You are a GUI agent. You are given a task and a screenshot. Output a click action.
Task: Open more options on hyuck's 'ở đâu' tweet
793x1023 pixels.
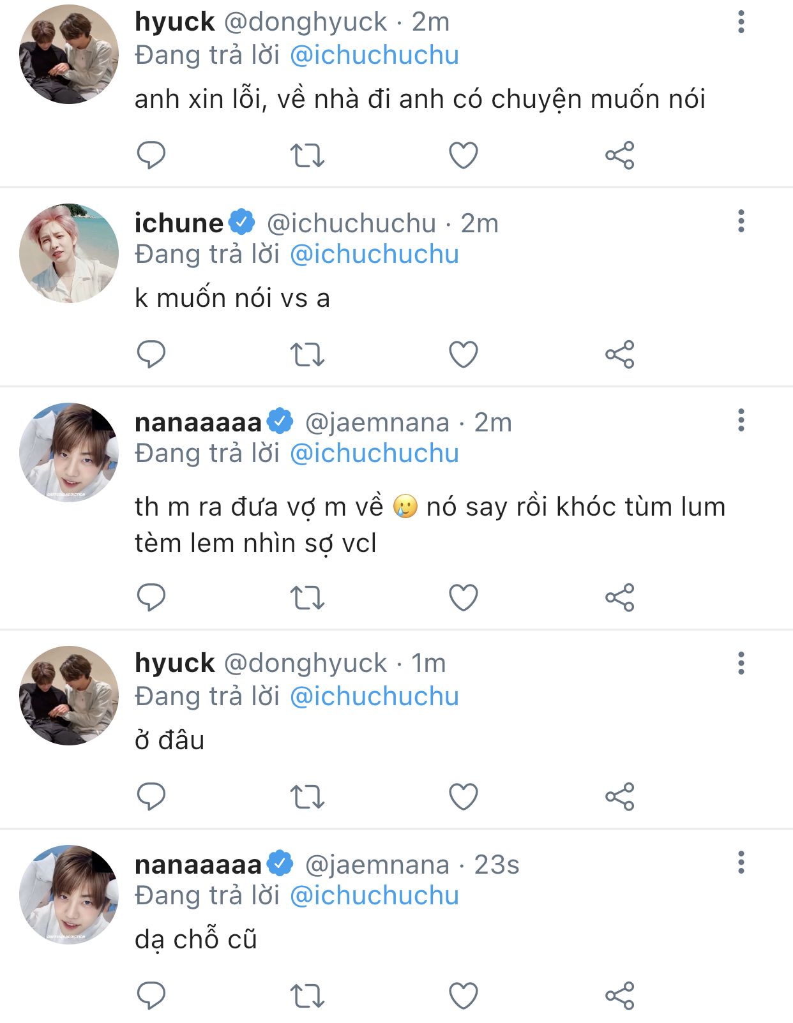click(x=741, y=664)
